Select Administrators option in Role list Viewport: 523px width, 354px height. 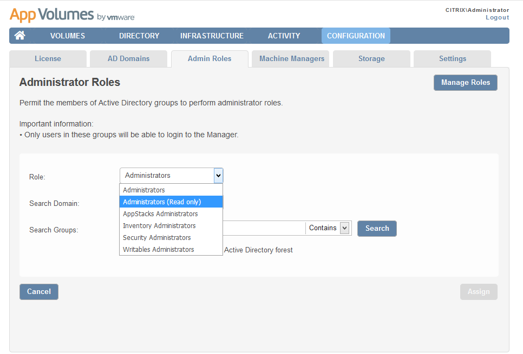[x=171, y=190]
